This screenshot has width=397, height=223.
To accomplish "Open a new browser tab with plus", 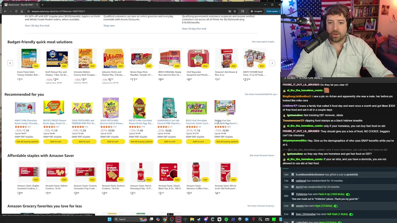I will (42, 5).
